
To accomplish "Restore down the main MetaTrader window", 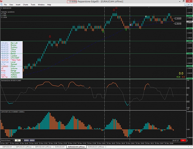I will pyautogui.click(x=183, y=1).
